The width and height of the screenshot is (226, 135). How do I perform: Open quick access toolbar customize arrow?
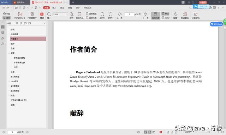point(40,8)
